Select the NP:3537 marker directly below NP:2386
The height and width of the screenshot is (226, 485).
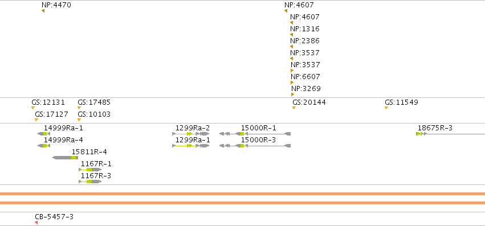click(x=291, y=59)
